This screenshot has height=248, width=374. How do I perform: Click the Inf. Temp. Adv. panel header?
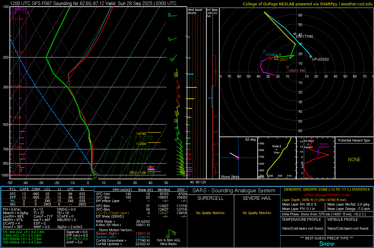tap(212, 13)
